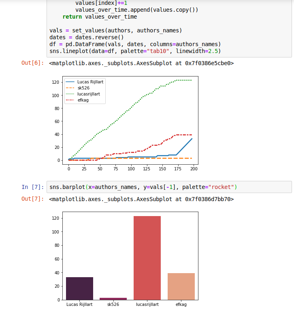Select the AxesSubplot at 0x7f0386d7bb70 output text
This screenshot has height=314, width=294.
[141, 199]
